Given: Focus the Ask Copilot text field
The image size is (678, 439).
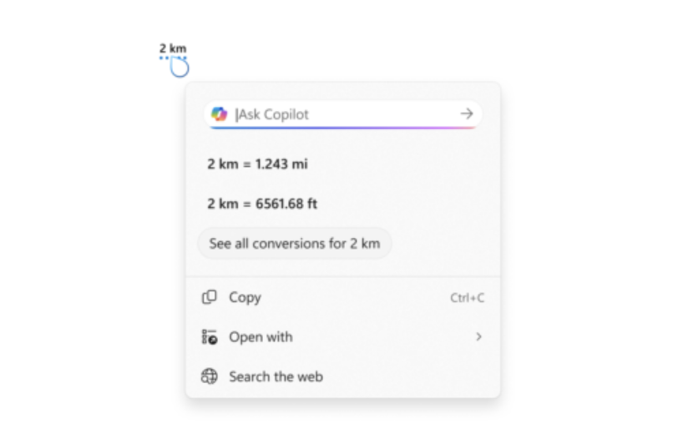Looking at the screenshot, I should (x=342, y=114).
